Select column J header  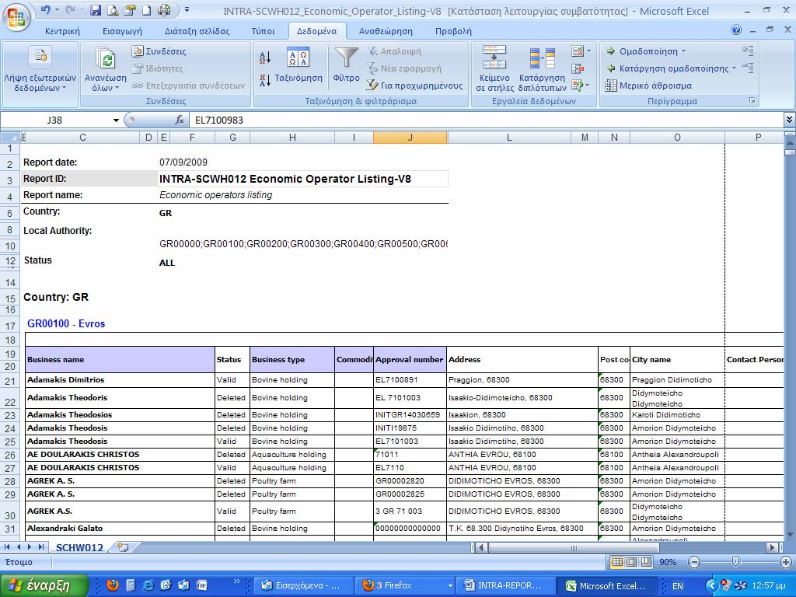click(x=410, y=138)
